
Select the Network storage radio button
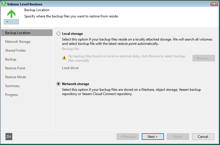coord(58,84)
